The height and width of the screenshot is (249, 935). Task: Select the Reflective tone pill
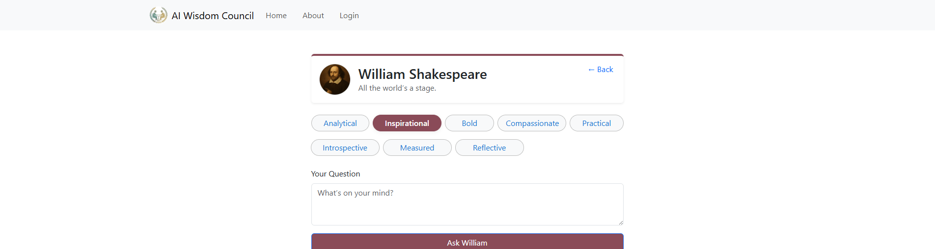[x=489, y=148]
